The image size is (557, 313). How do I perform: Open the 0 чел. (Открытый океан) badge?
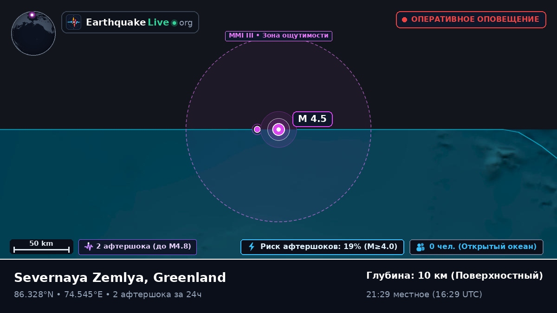(x=476, y=247)
